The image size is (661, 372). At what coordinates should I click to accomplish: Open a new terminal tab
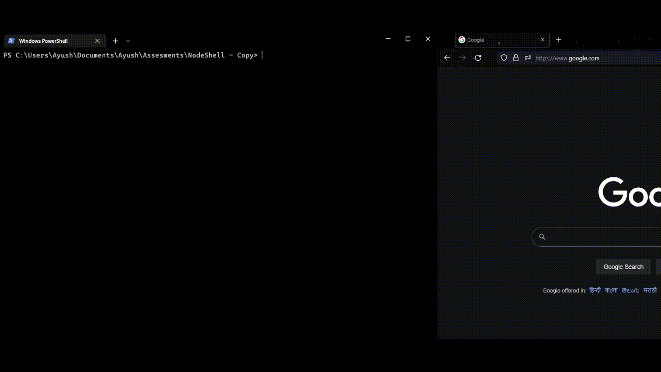point(115,41)
